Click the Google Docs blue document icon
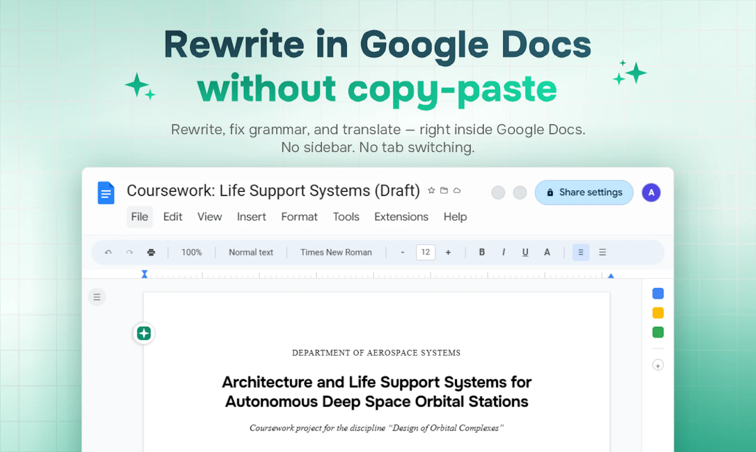756x452 pixels. [x=106, y=193]
